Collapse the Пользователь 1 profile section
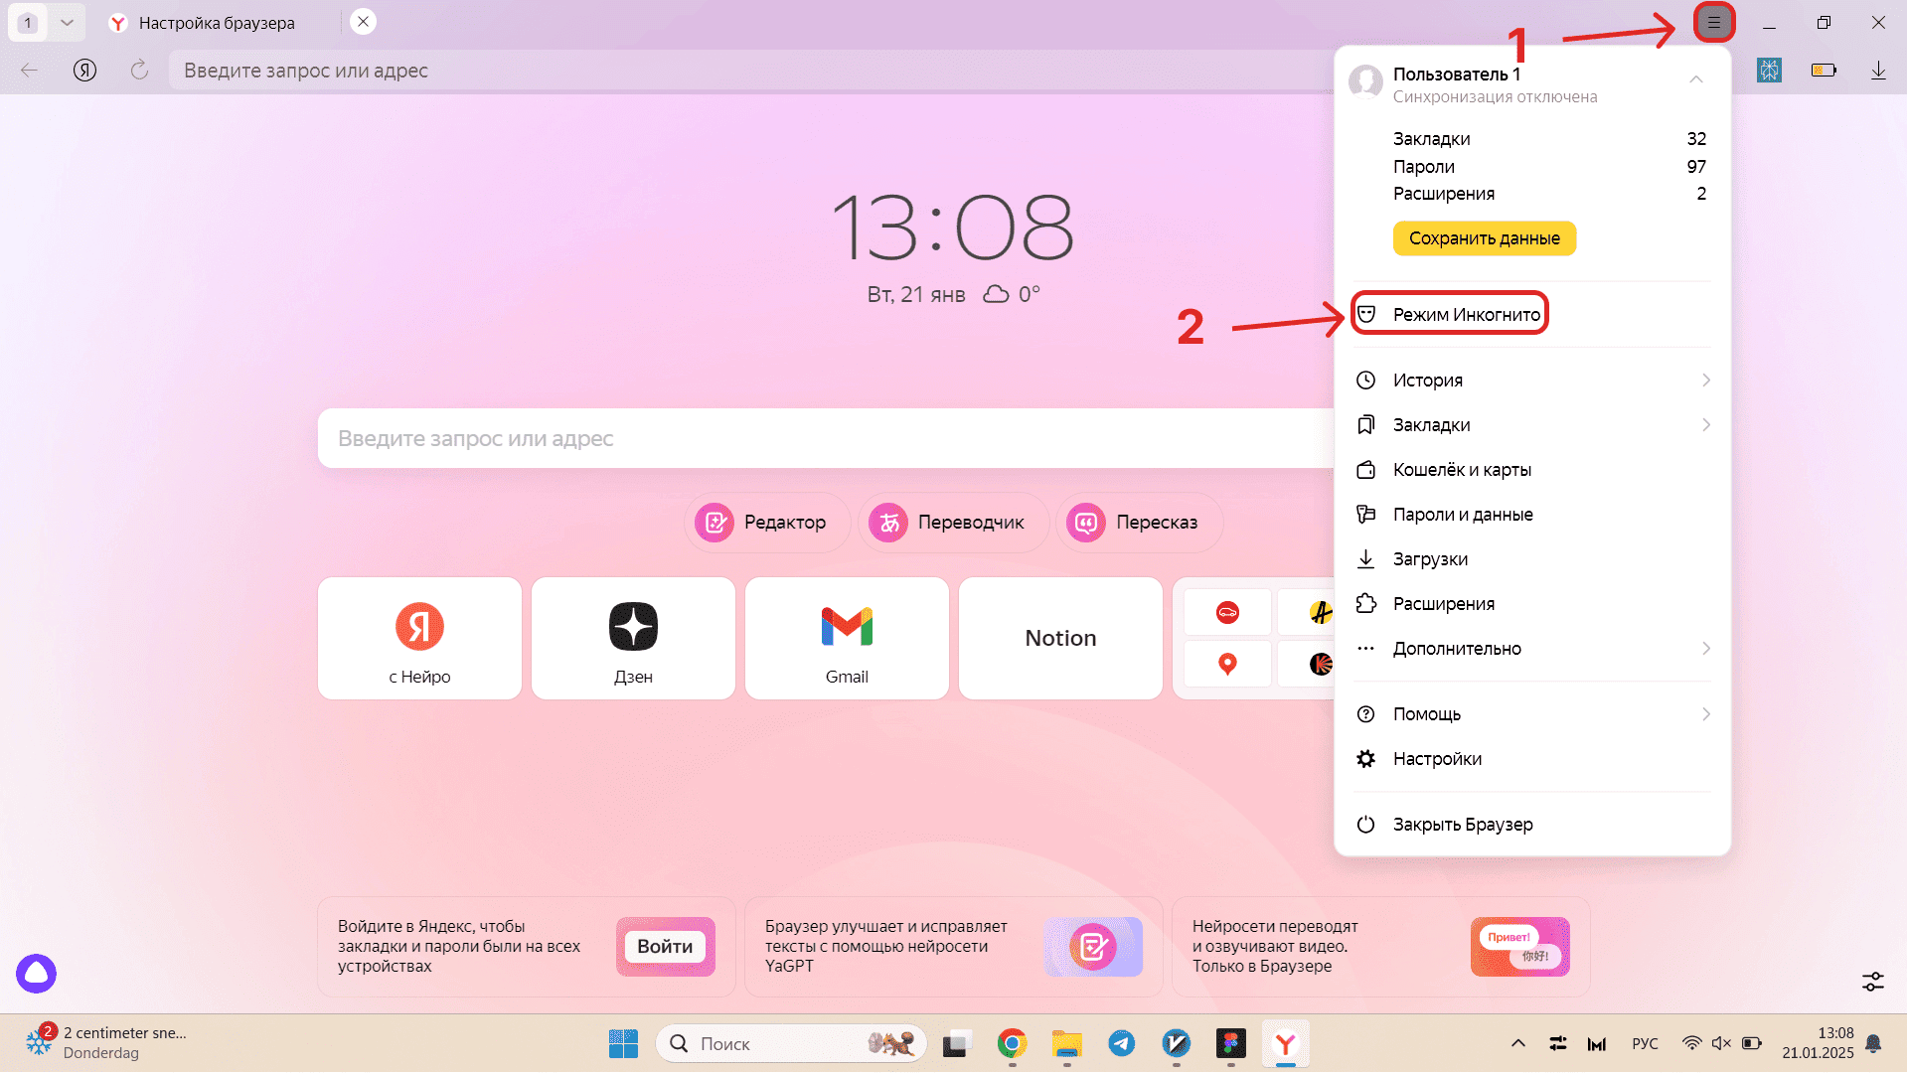 [1696, 79]
